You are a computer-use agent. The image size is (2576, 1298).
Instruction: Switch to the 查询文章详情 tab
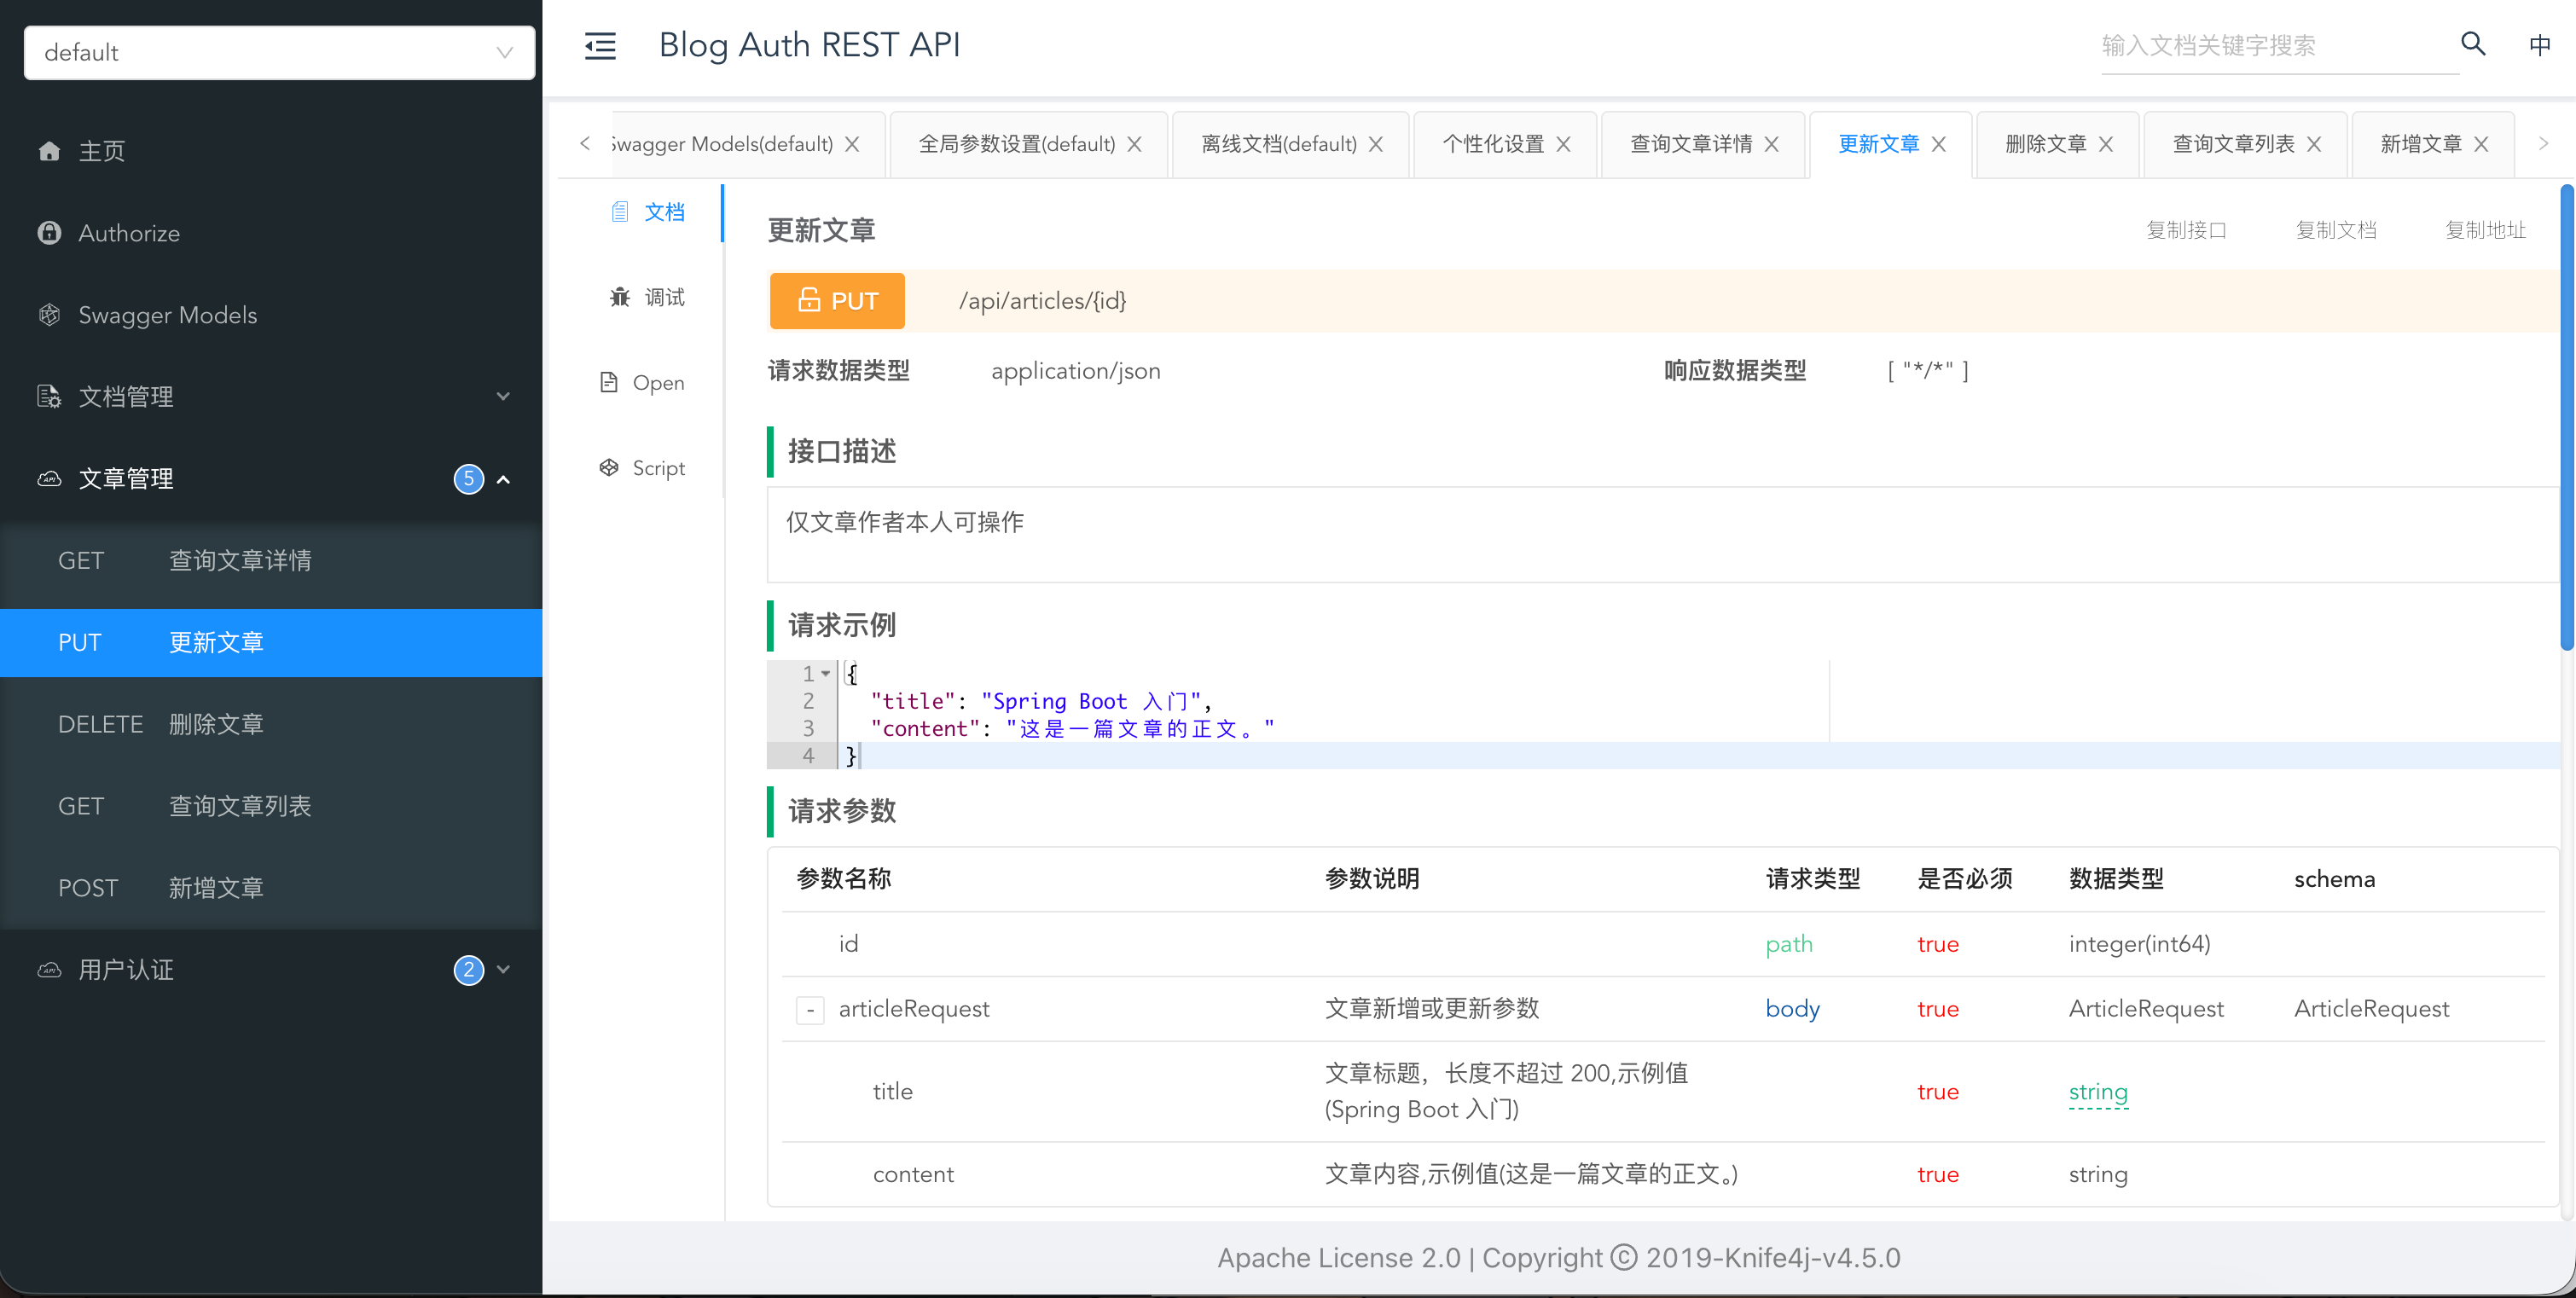[1691, 145]
